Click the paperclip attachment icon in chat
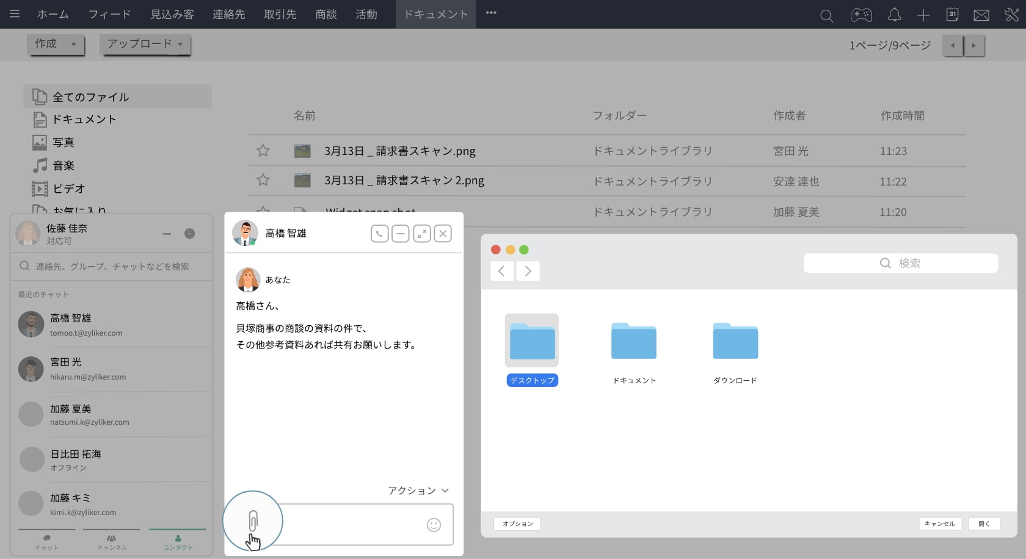 [x=253, y=521]
